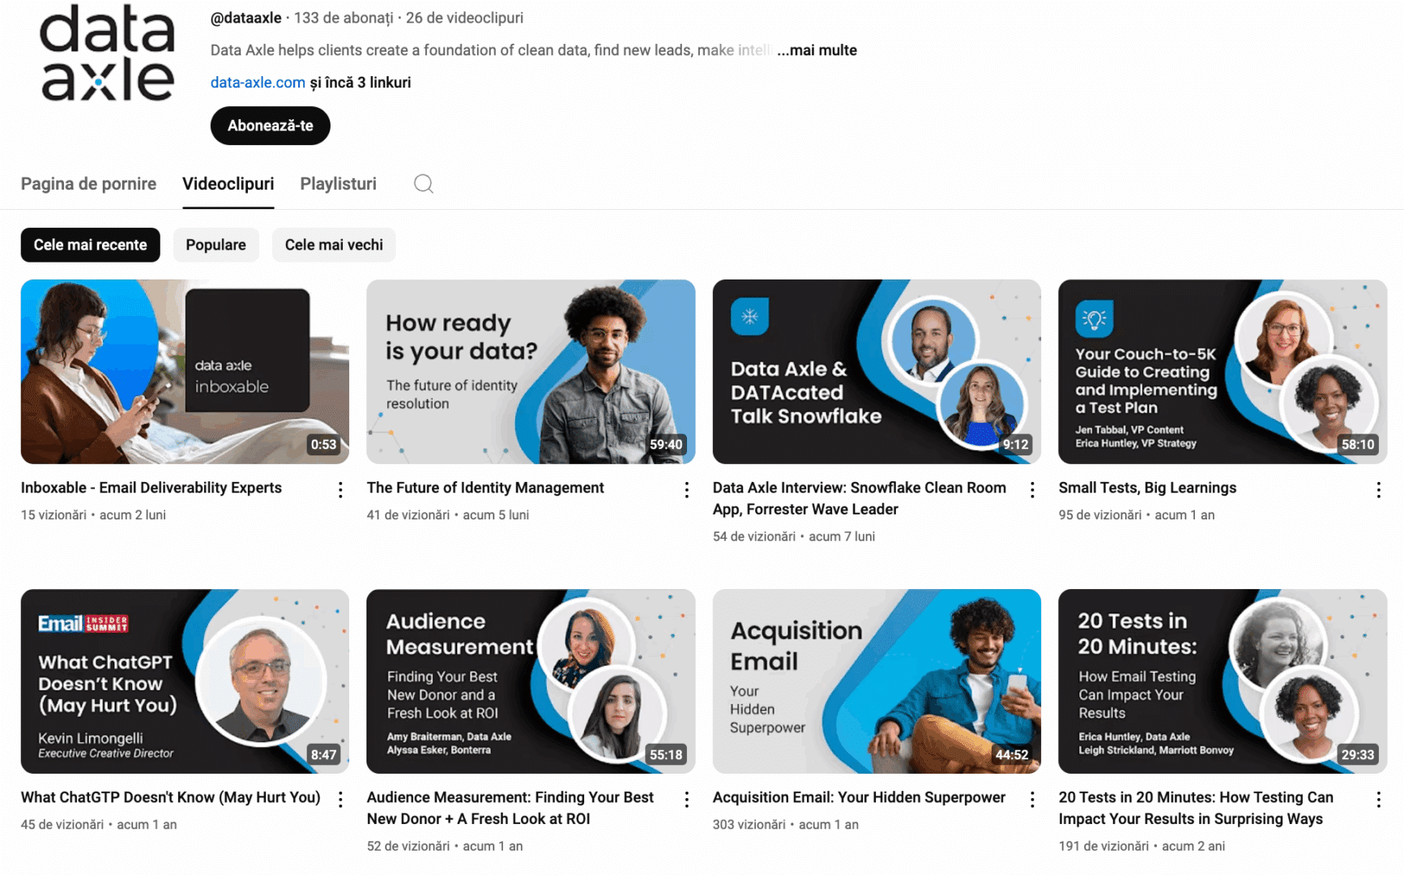
Task: Click the Audience Measurement duration badge 55:18
Action: (x=665, y=754)
